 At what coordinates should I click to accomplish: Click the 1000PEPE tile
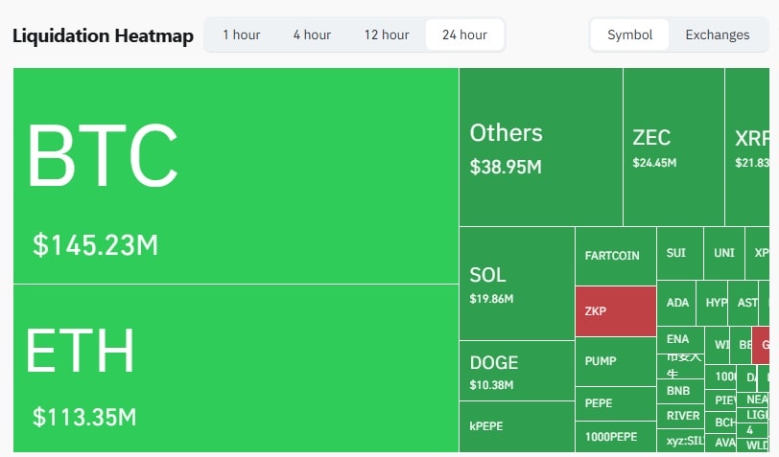click(615, 436)
